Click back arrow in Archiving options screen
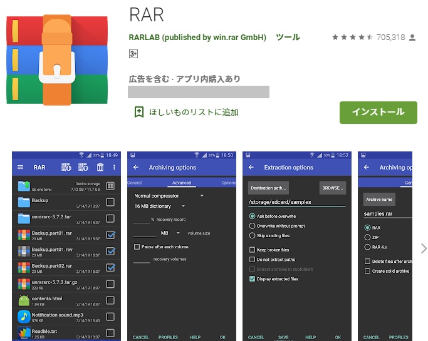Image resolution: width=428 pixels, height=341 pixels. [x=136, y=167]
